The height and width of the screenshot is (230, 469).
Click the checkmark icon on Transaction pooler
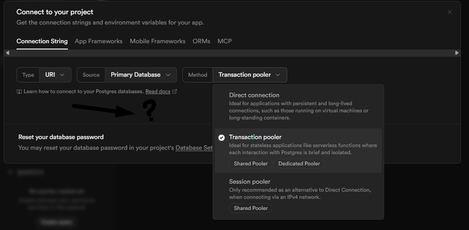pyautogui.click(x=222, y=138)
